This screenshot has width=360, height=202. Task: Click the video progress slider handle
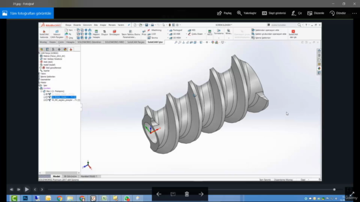334,190
